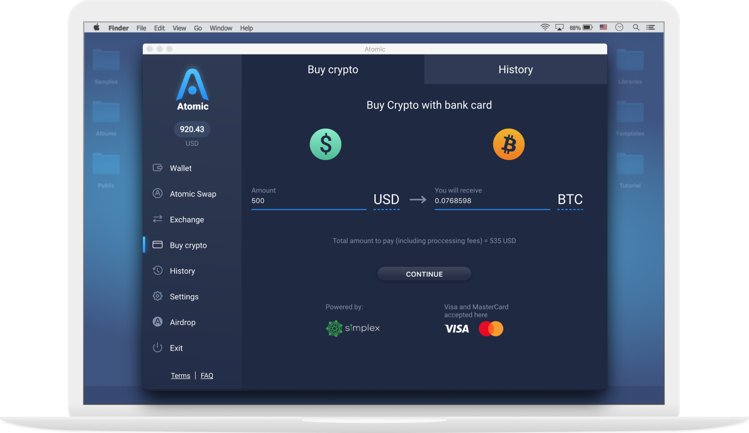Image resolution: width=749 pixels, height=433 pixels.
Task: Click the Settings gear icon
Action: 158,296
